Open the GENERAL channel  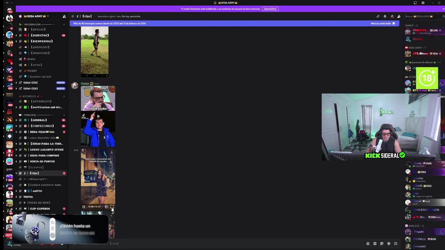42,120
